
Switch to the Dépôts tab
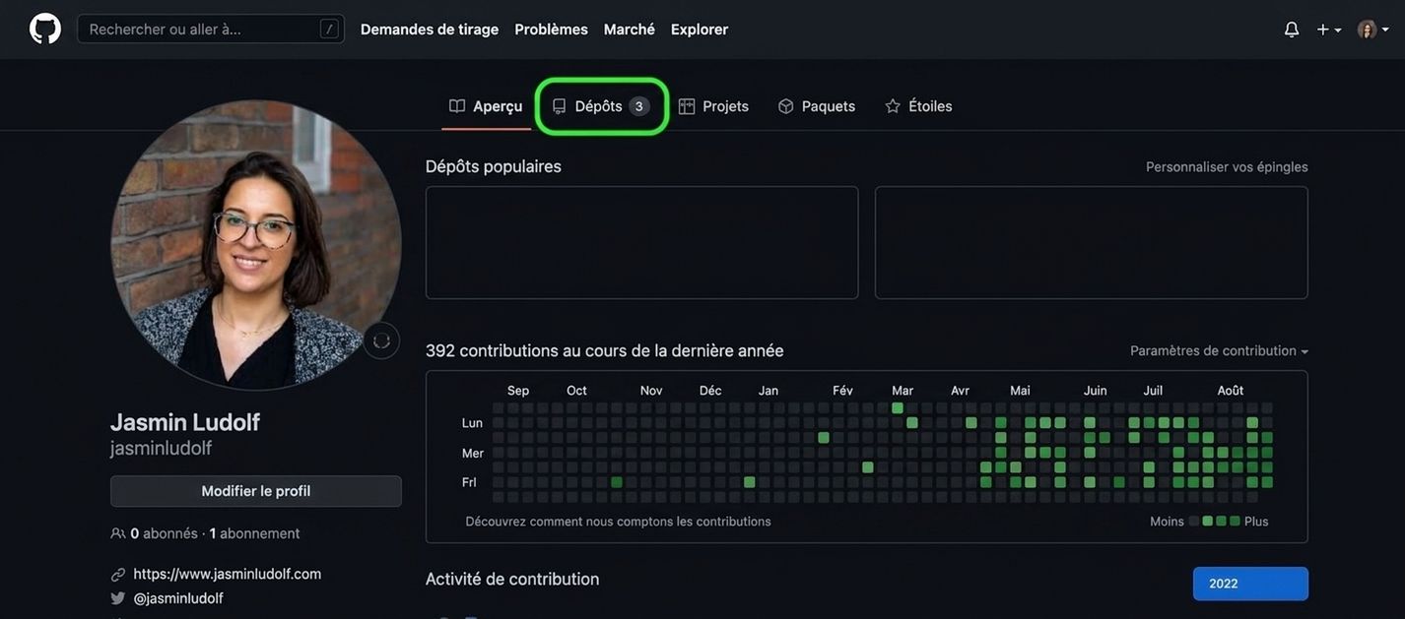pyautogui.click(x=601, y=106)
